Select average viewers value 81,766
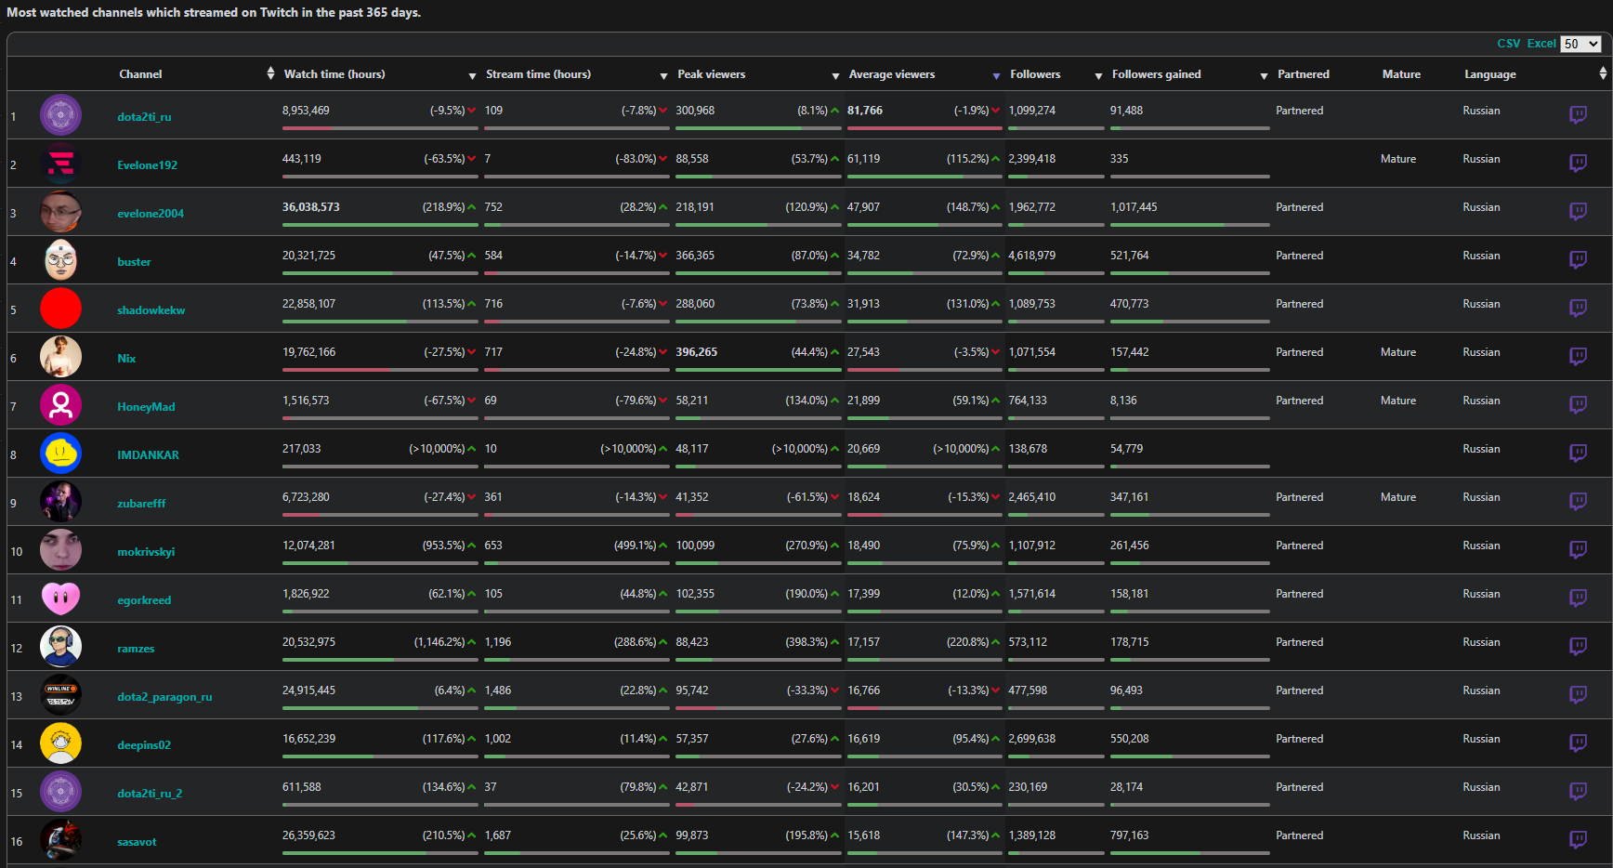 click(x=865, y=111)
